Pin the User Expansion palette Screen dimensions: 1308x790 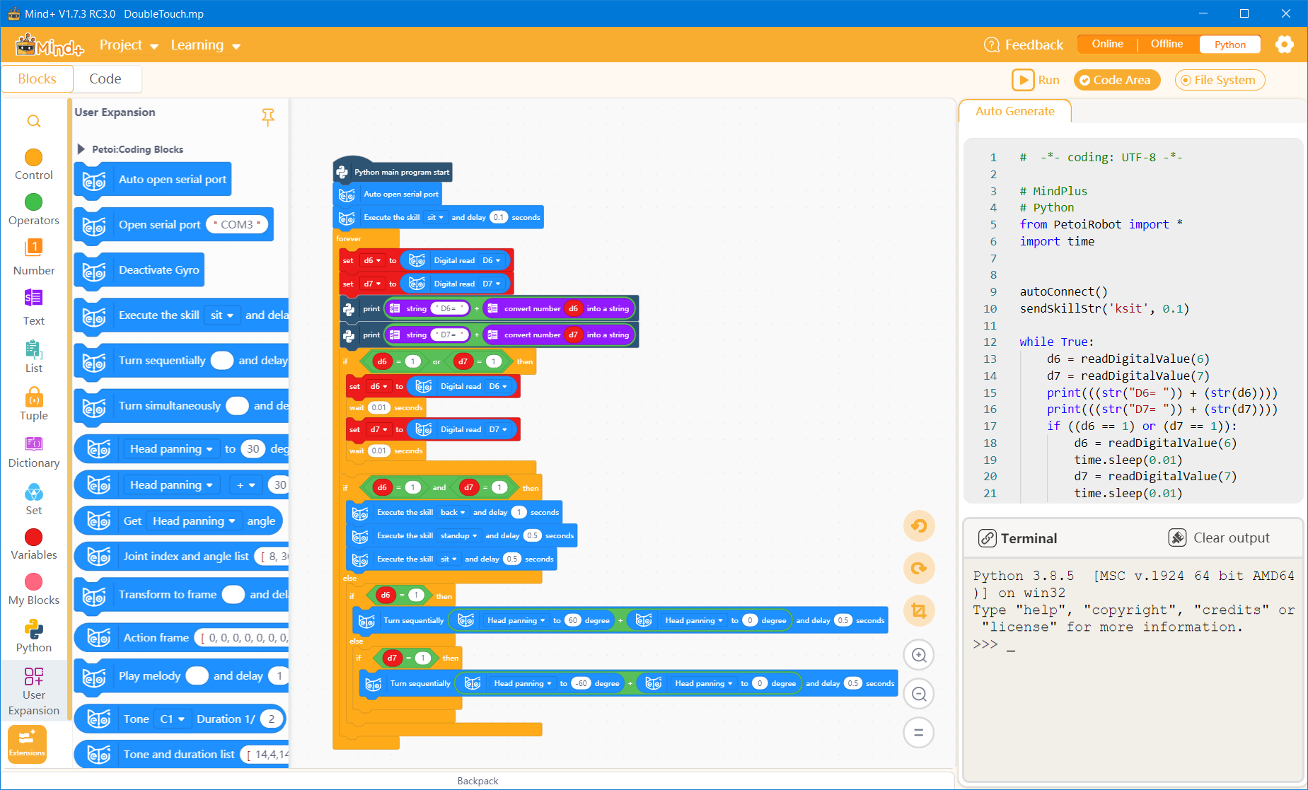point(268,117)
